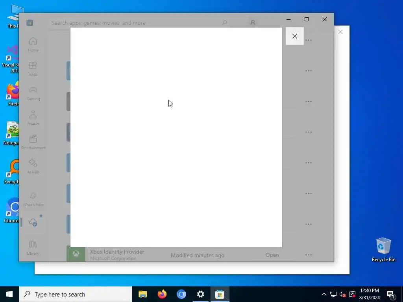Open taskbar clock and date
403x302 pixels.
pos(369,294)
